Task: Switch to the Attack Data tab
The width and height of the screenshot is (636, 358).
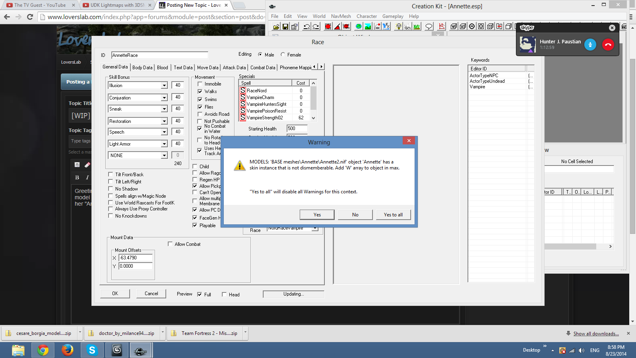Action: (235, 68)
